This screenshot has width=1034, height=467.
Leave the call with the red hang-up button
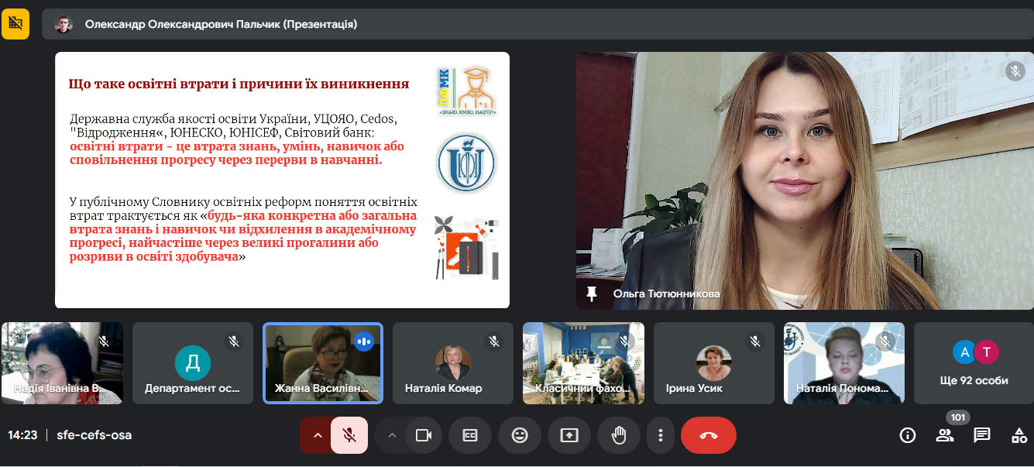coord(709,435)
